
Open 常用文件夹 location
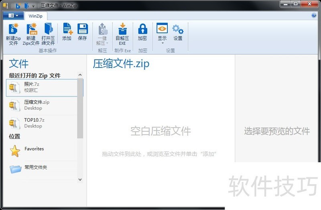click(x=42, y=169)
